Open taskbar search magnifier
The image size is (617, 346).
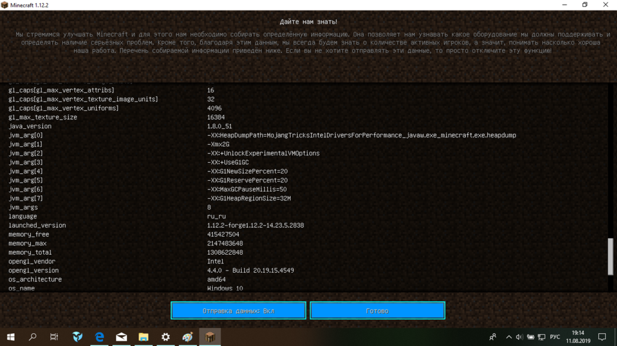[x=33, y=337]
